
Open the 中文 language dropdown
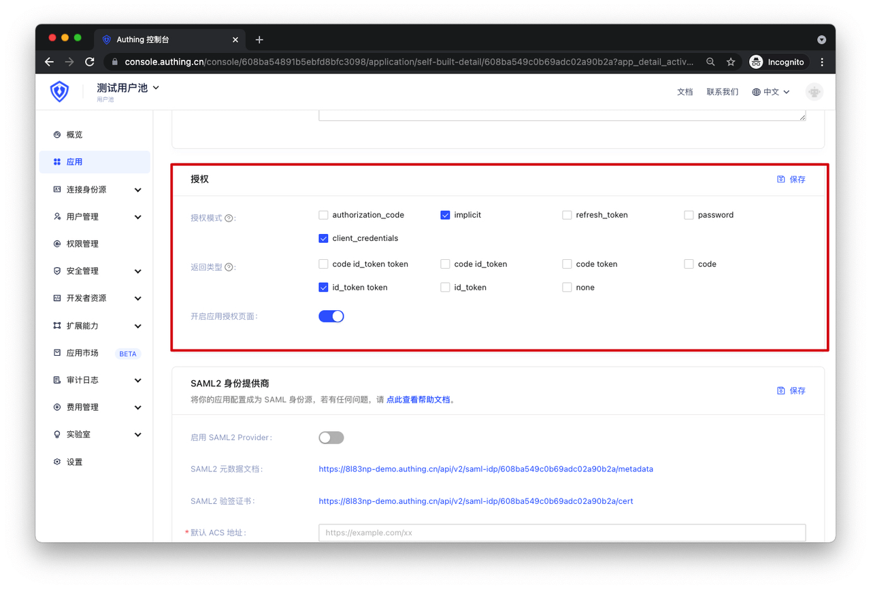pyautogui.click(x=771, y=92)
